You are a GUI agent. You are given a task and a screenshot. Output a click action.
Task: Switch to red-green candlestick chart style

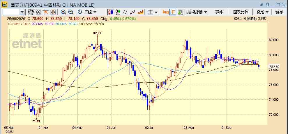tap(118, 12)
